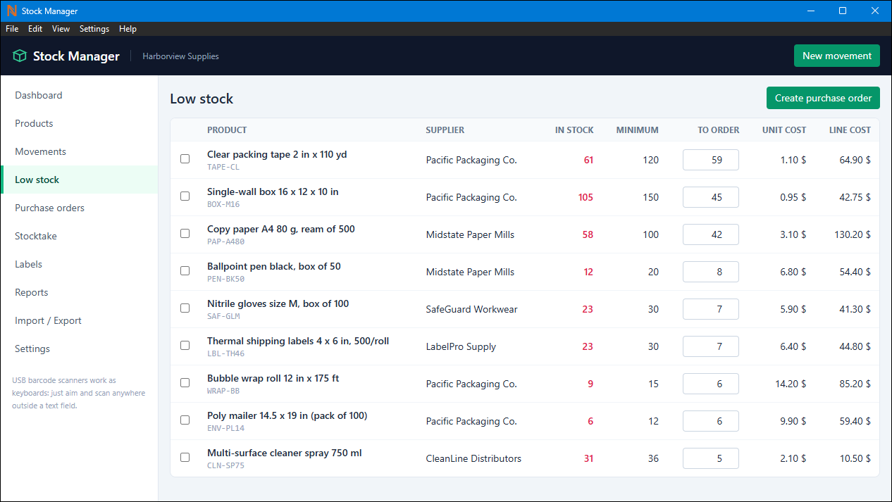Mark the Nitrile gloves size M checkbox
The height and width of the screenshot is (502, 892).
185,308
